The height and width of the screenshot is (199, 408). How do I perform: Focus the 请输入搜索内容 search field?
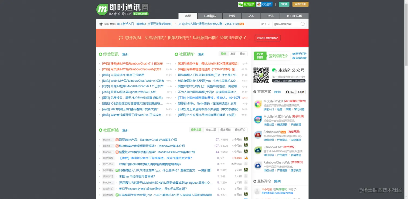click(286, 24)
